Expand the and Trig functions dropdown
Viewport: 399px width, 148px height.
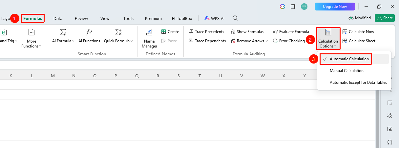[9, 41]
